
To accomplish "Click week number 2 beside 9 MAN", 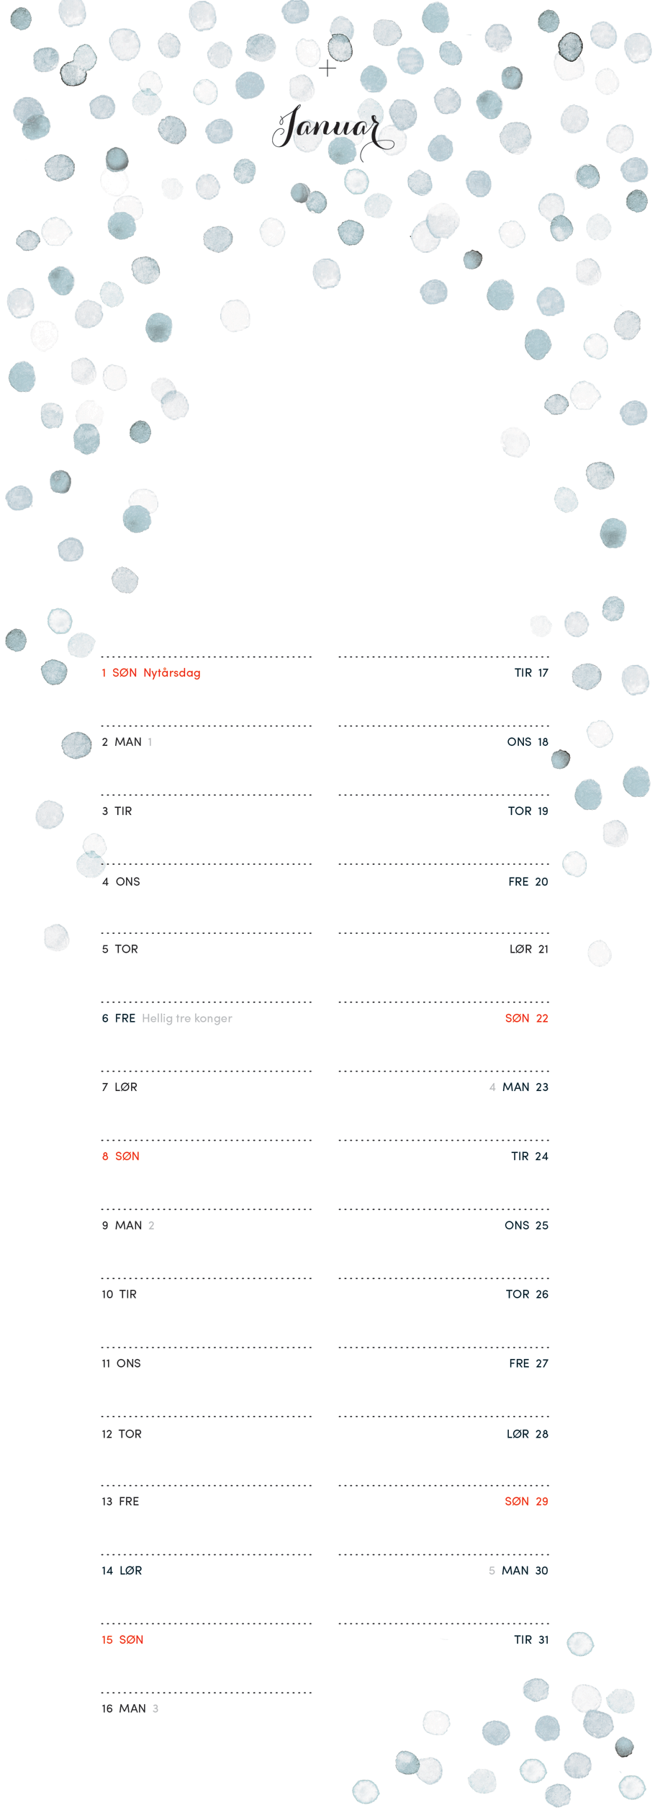I will pos(151,1226).
